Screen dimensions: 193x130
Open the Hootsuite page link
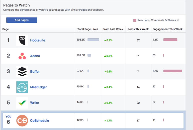point(38,40)
